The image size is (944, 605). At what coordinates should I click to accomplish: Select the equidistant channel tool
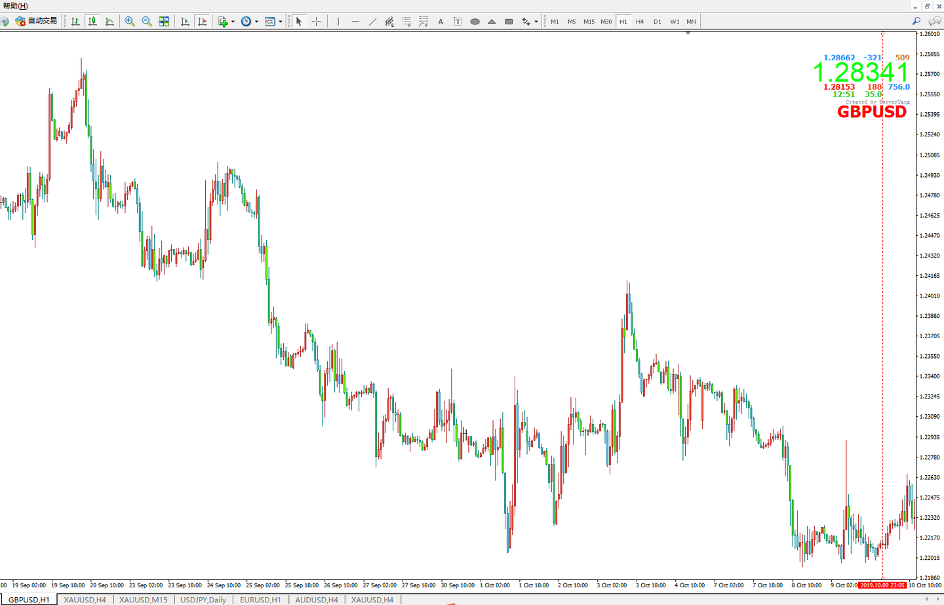click(389, 21)
